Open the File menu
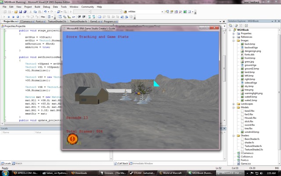Screen dimensions: 281x176 pyautogui.click(x=4, y=7)
